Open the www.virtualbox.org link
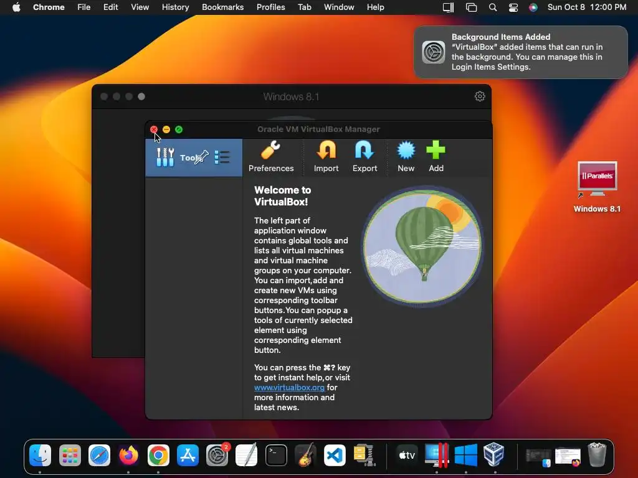Viewport: 638px width, 478px height. (x=289, y=387)
